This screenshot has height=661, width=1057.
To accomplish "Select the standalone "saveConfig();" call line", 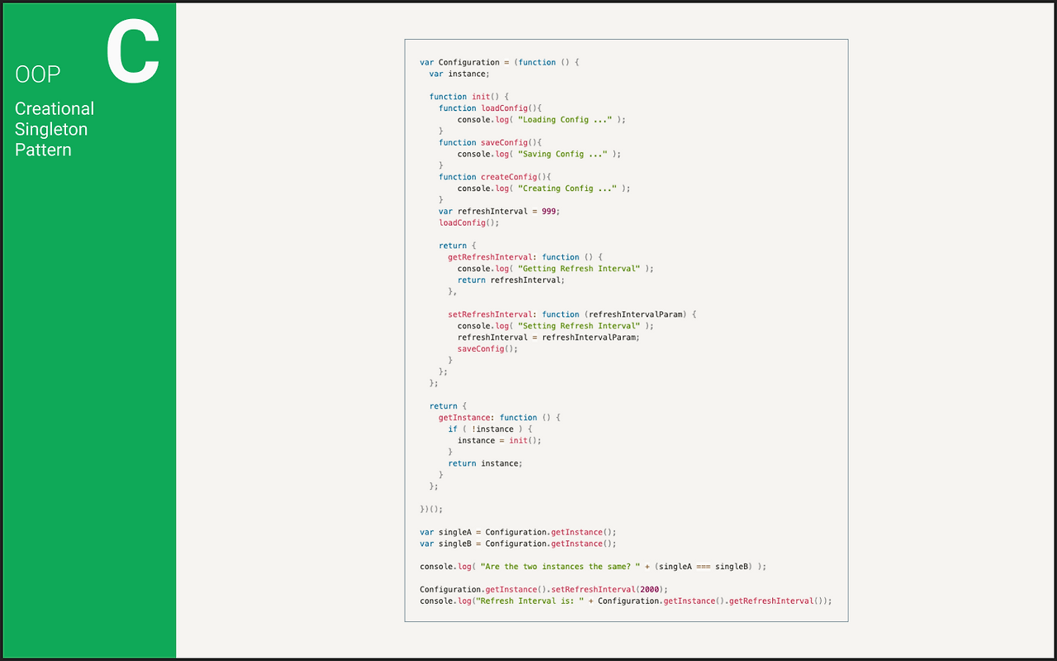I will tap(488, 349).
